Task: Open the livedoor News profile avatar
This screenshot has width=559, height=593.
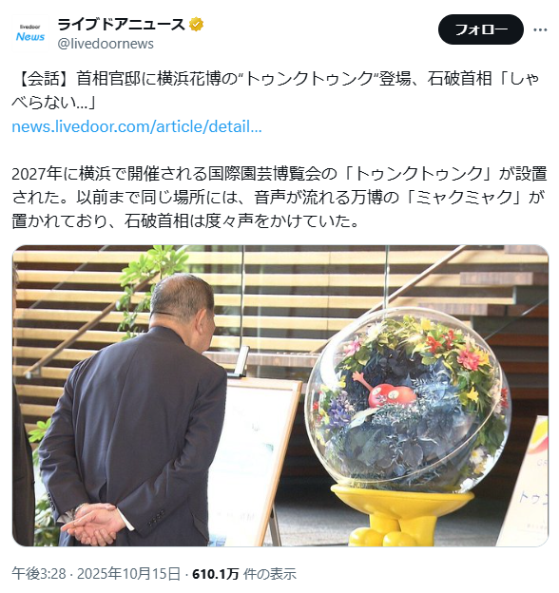Action: coord(30,33)
